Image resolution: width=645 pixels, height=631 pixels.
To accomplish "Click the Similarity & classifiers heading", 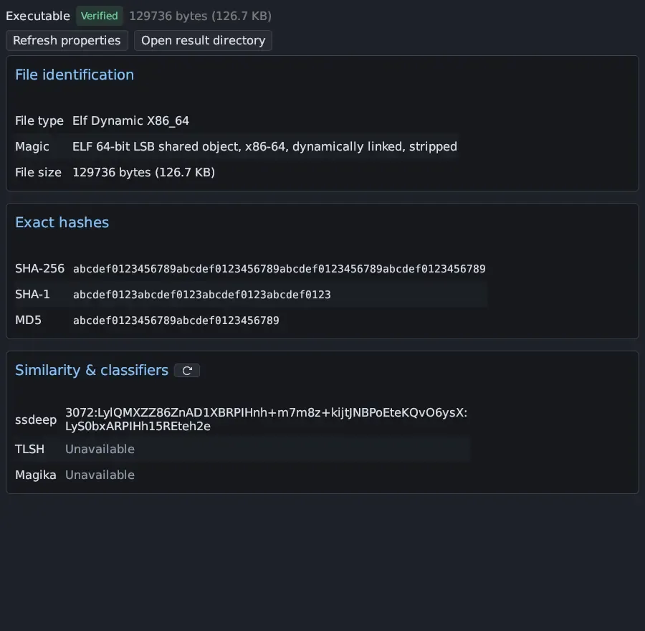I will 92,370.
